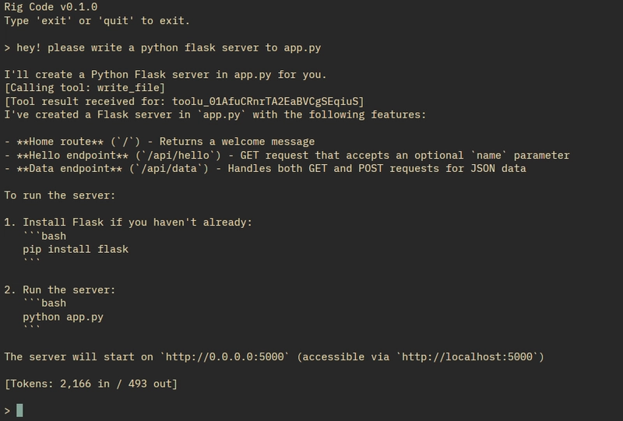
Task: Click the exit or quit instructions line
Action: point(97,21)
